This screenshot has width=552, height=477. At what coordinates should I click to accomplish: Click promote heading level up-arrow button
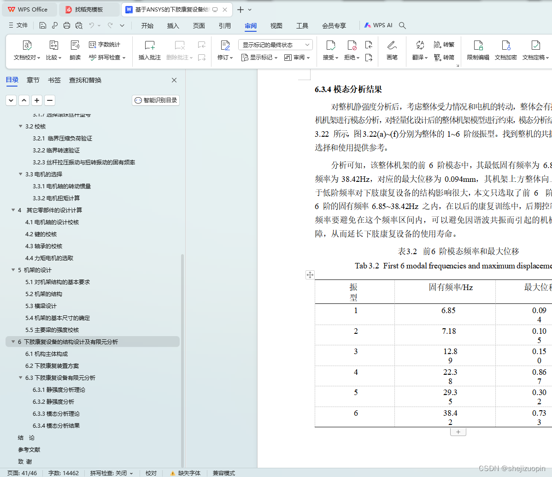point(24,100)
